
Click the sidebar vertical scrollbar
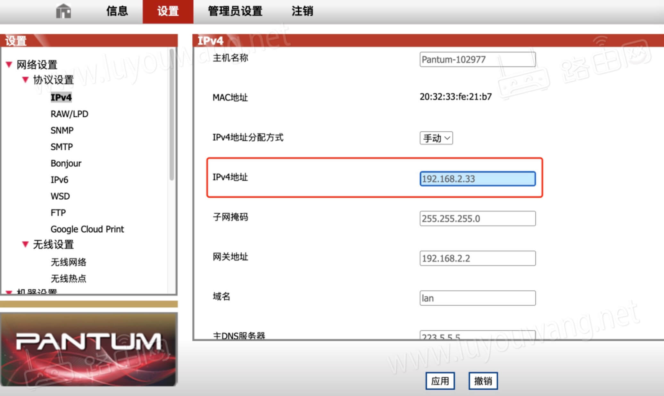click(x=172, y=115)
